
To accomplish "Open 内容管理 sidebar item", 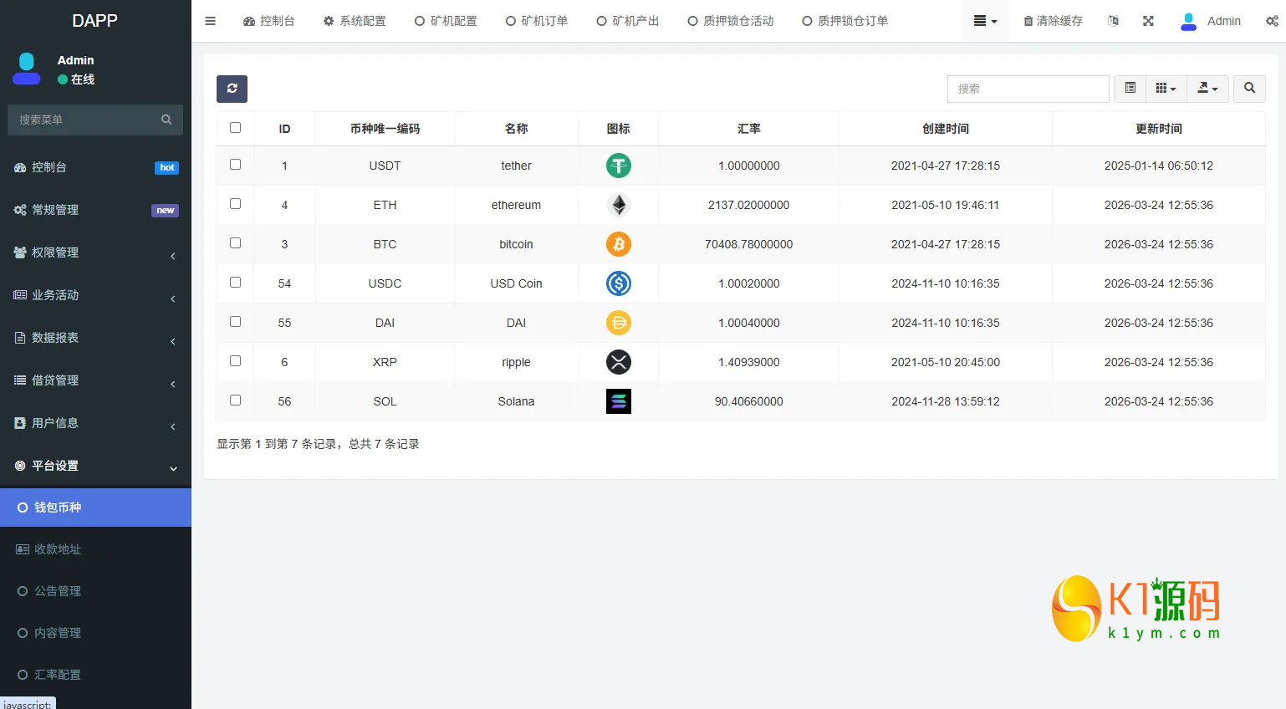I will pos(95,633).
